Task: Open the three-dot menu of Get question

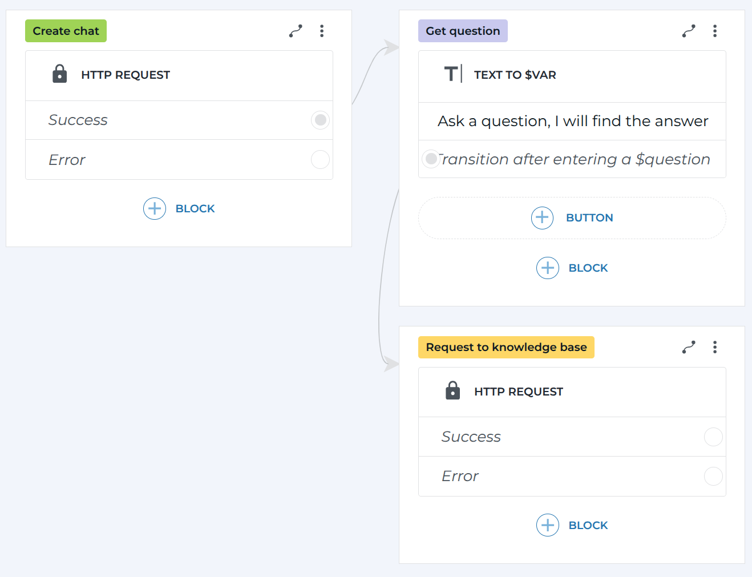Action: coord(715,31)
